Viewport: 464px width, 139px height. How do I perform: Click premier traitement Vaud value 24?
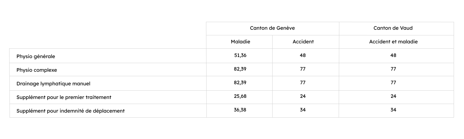(x=393, y=96)
